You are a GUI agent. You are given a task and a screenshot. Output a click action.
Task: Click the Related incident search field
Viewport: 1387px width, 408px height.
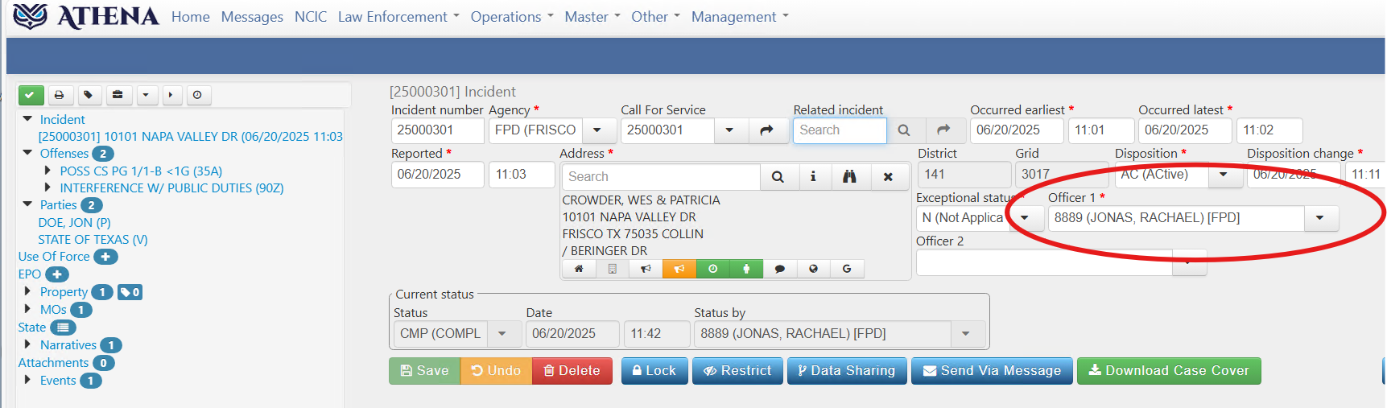pos(839,130)
